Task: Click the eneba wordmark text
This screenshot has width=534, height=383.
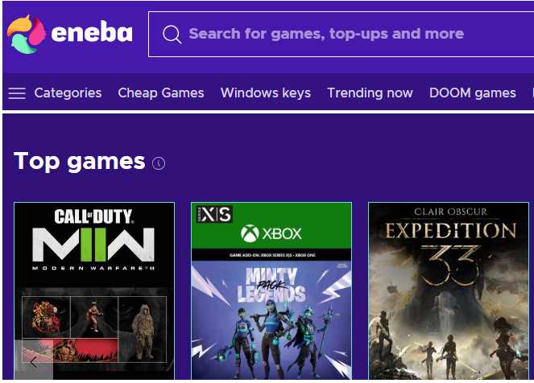Action: [x=92, y=34]
